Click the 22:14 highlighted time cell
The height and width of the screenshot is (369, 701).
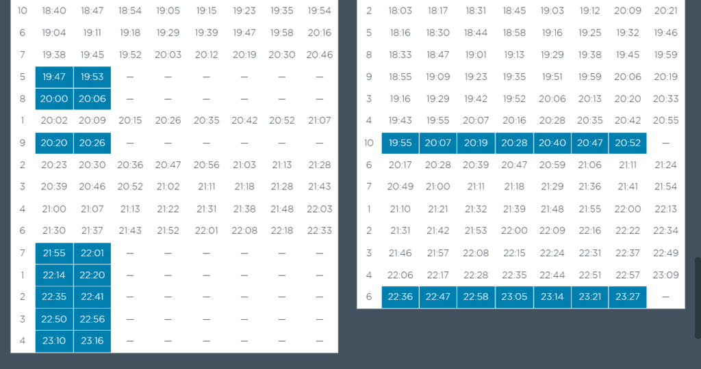pos(54,275)
